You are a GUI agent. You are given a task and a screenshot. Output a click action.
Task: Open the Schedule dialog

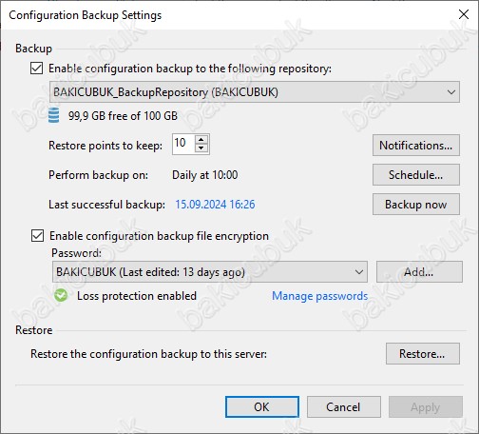coord(416,175)
